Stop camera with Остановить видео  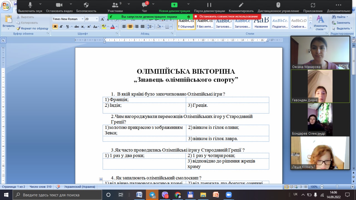pos(59,7)
